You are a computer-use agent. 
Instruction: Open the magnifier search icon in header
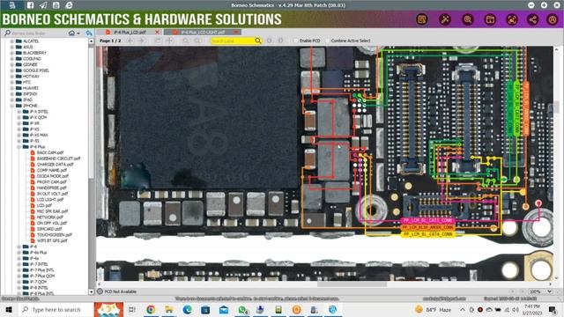pyautogui.click(x=468, y=19)
